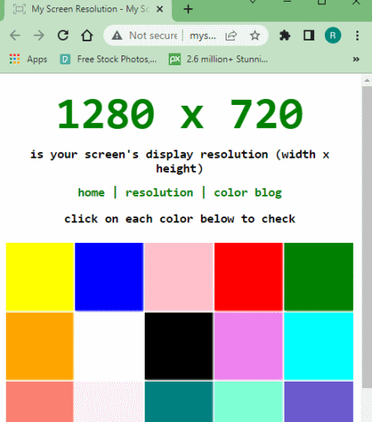Select the yellow color swatch
Viewport: 372px width, 422px height.
pos(40,277)
